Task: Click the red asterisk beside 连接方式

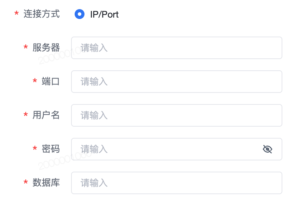Action: coord(17,13)
